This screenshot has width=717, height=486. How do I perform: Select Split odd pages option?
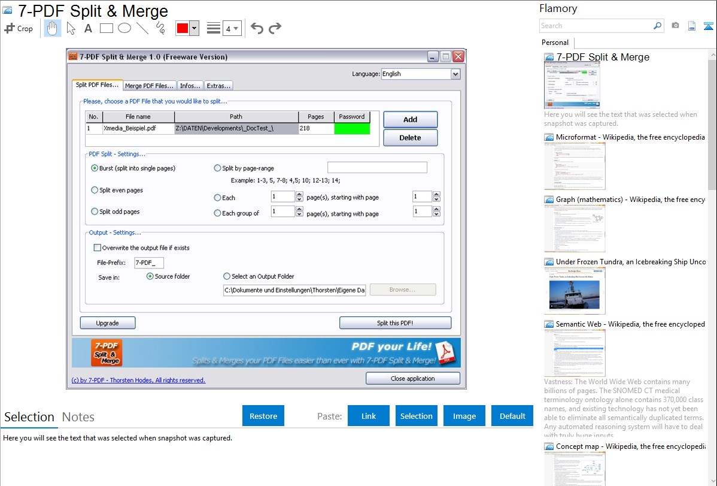(116, 212)
